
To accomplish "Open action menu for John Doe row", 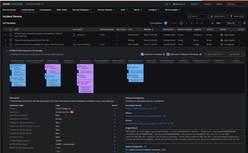I will (x=239, y=35).
